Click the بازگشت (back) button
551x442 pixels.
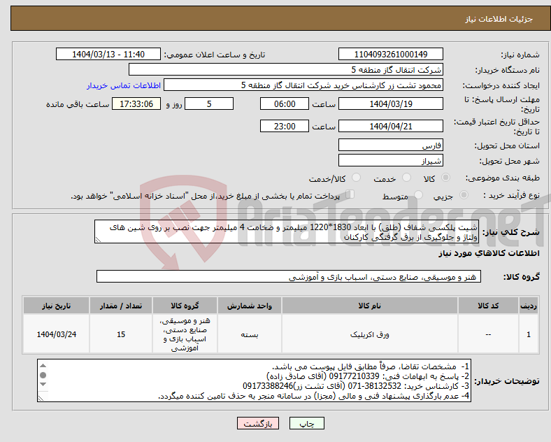coord(258,423)
